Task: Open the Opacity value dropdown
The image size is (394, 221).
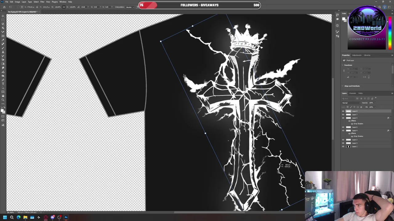Action: tap(375, 103)
